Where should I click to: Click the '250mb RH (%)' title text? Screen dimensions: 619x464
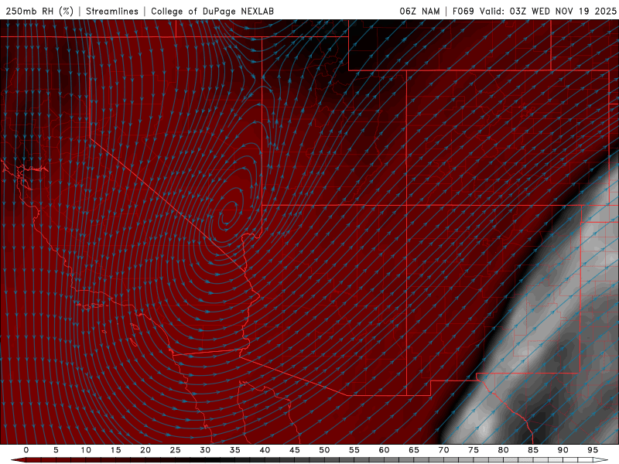tap(40, 11)
